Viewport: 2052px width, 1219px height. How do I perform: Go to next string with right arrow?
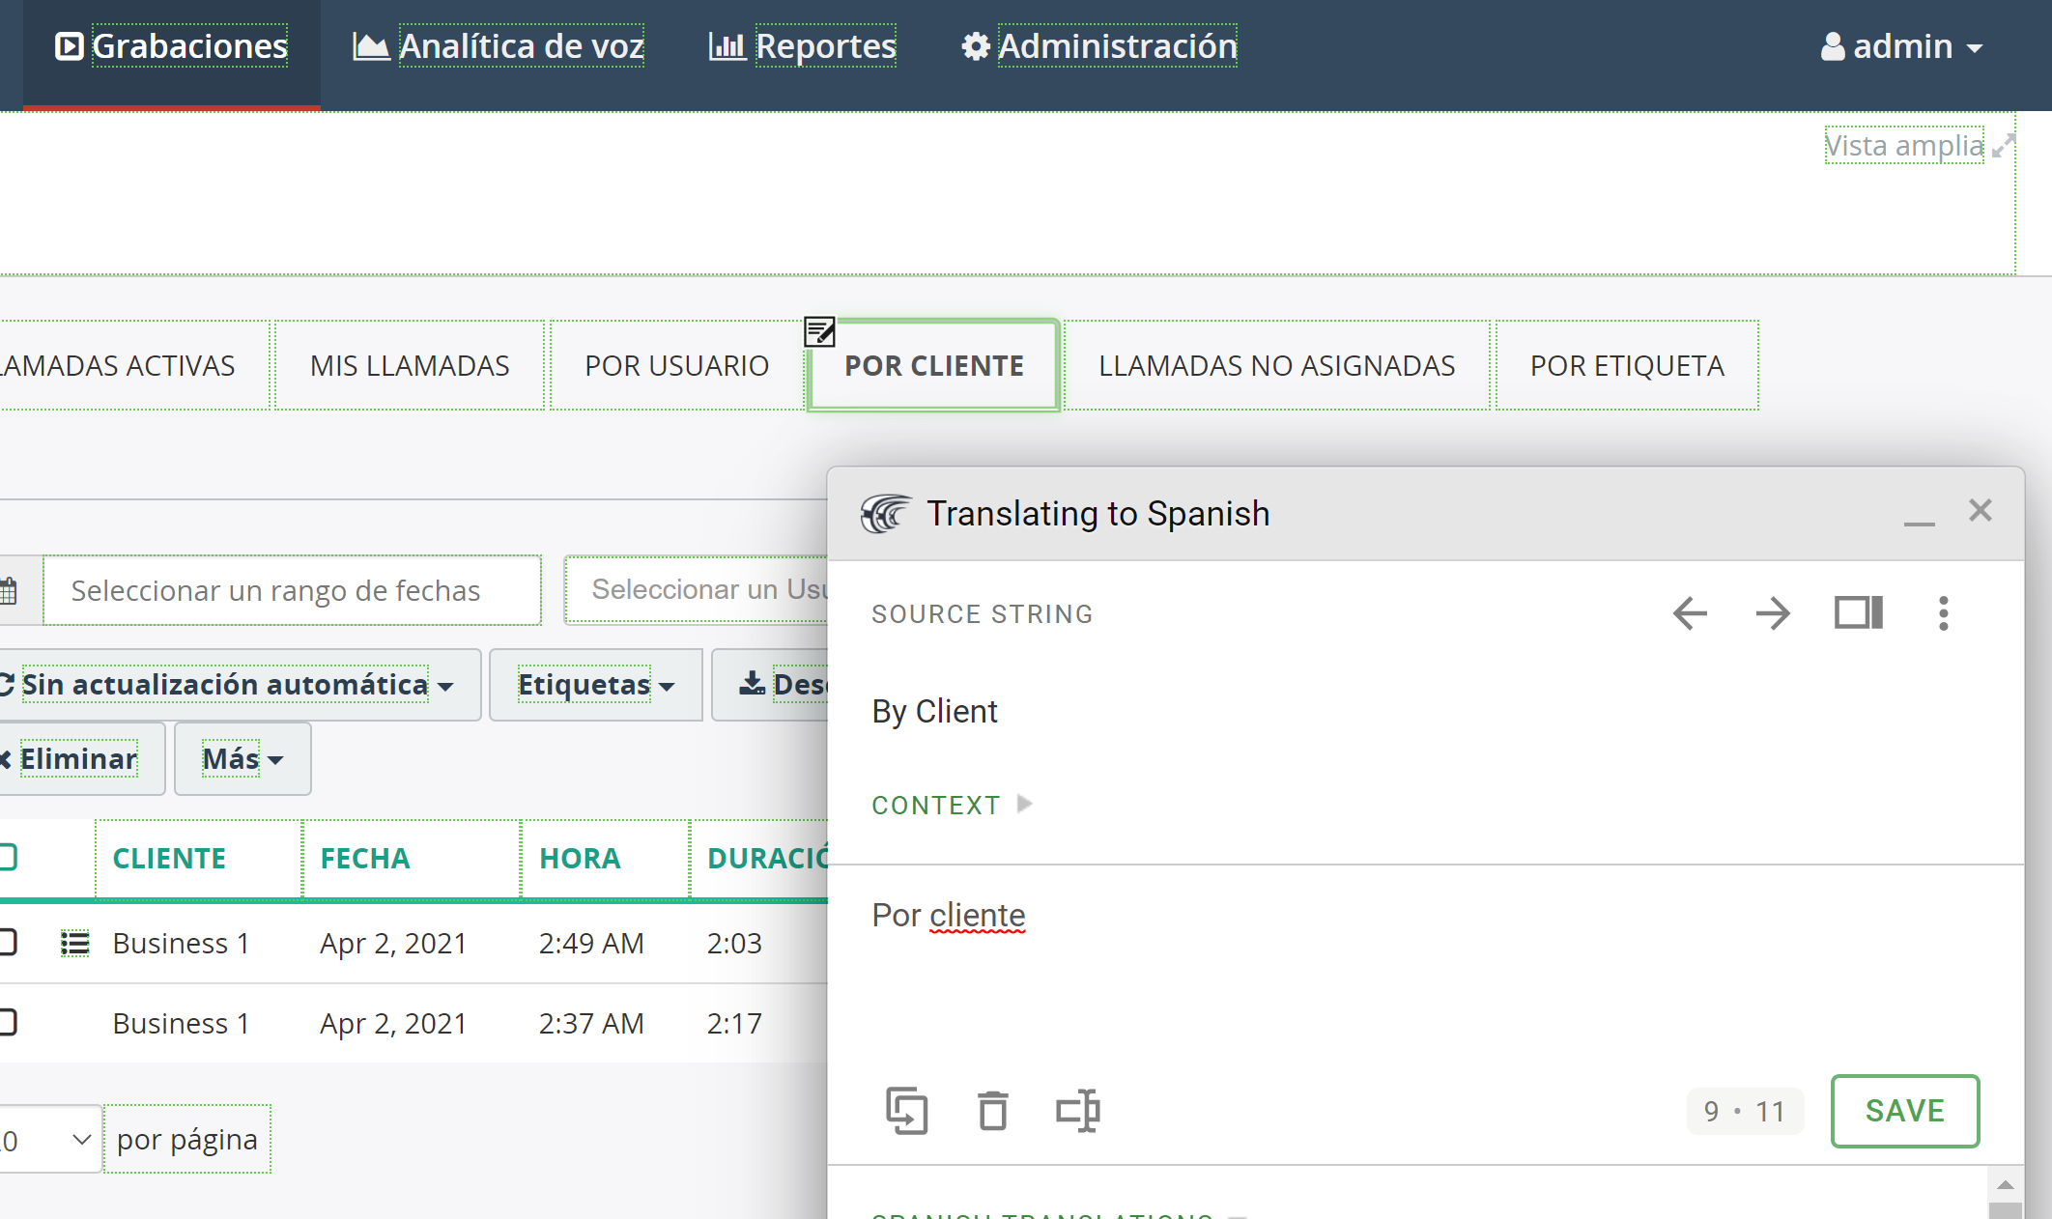coord(1773,613)
